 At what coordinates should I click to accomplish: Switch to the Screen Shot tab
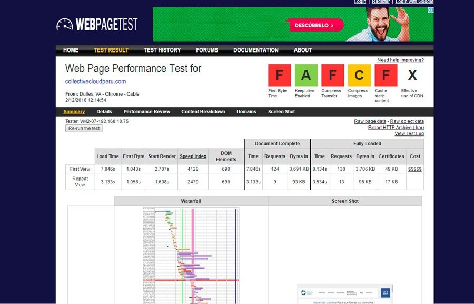[x=281, y=112]
